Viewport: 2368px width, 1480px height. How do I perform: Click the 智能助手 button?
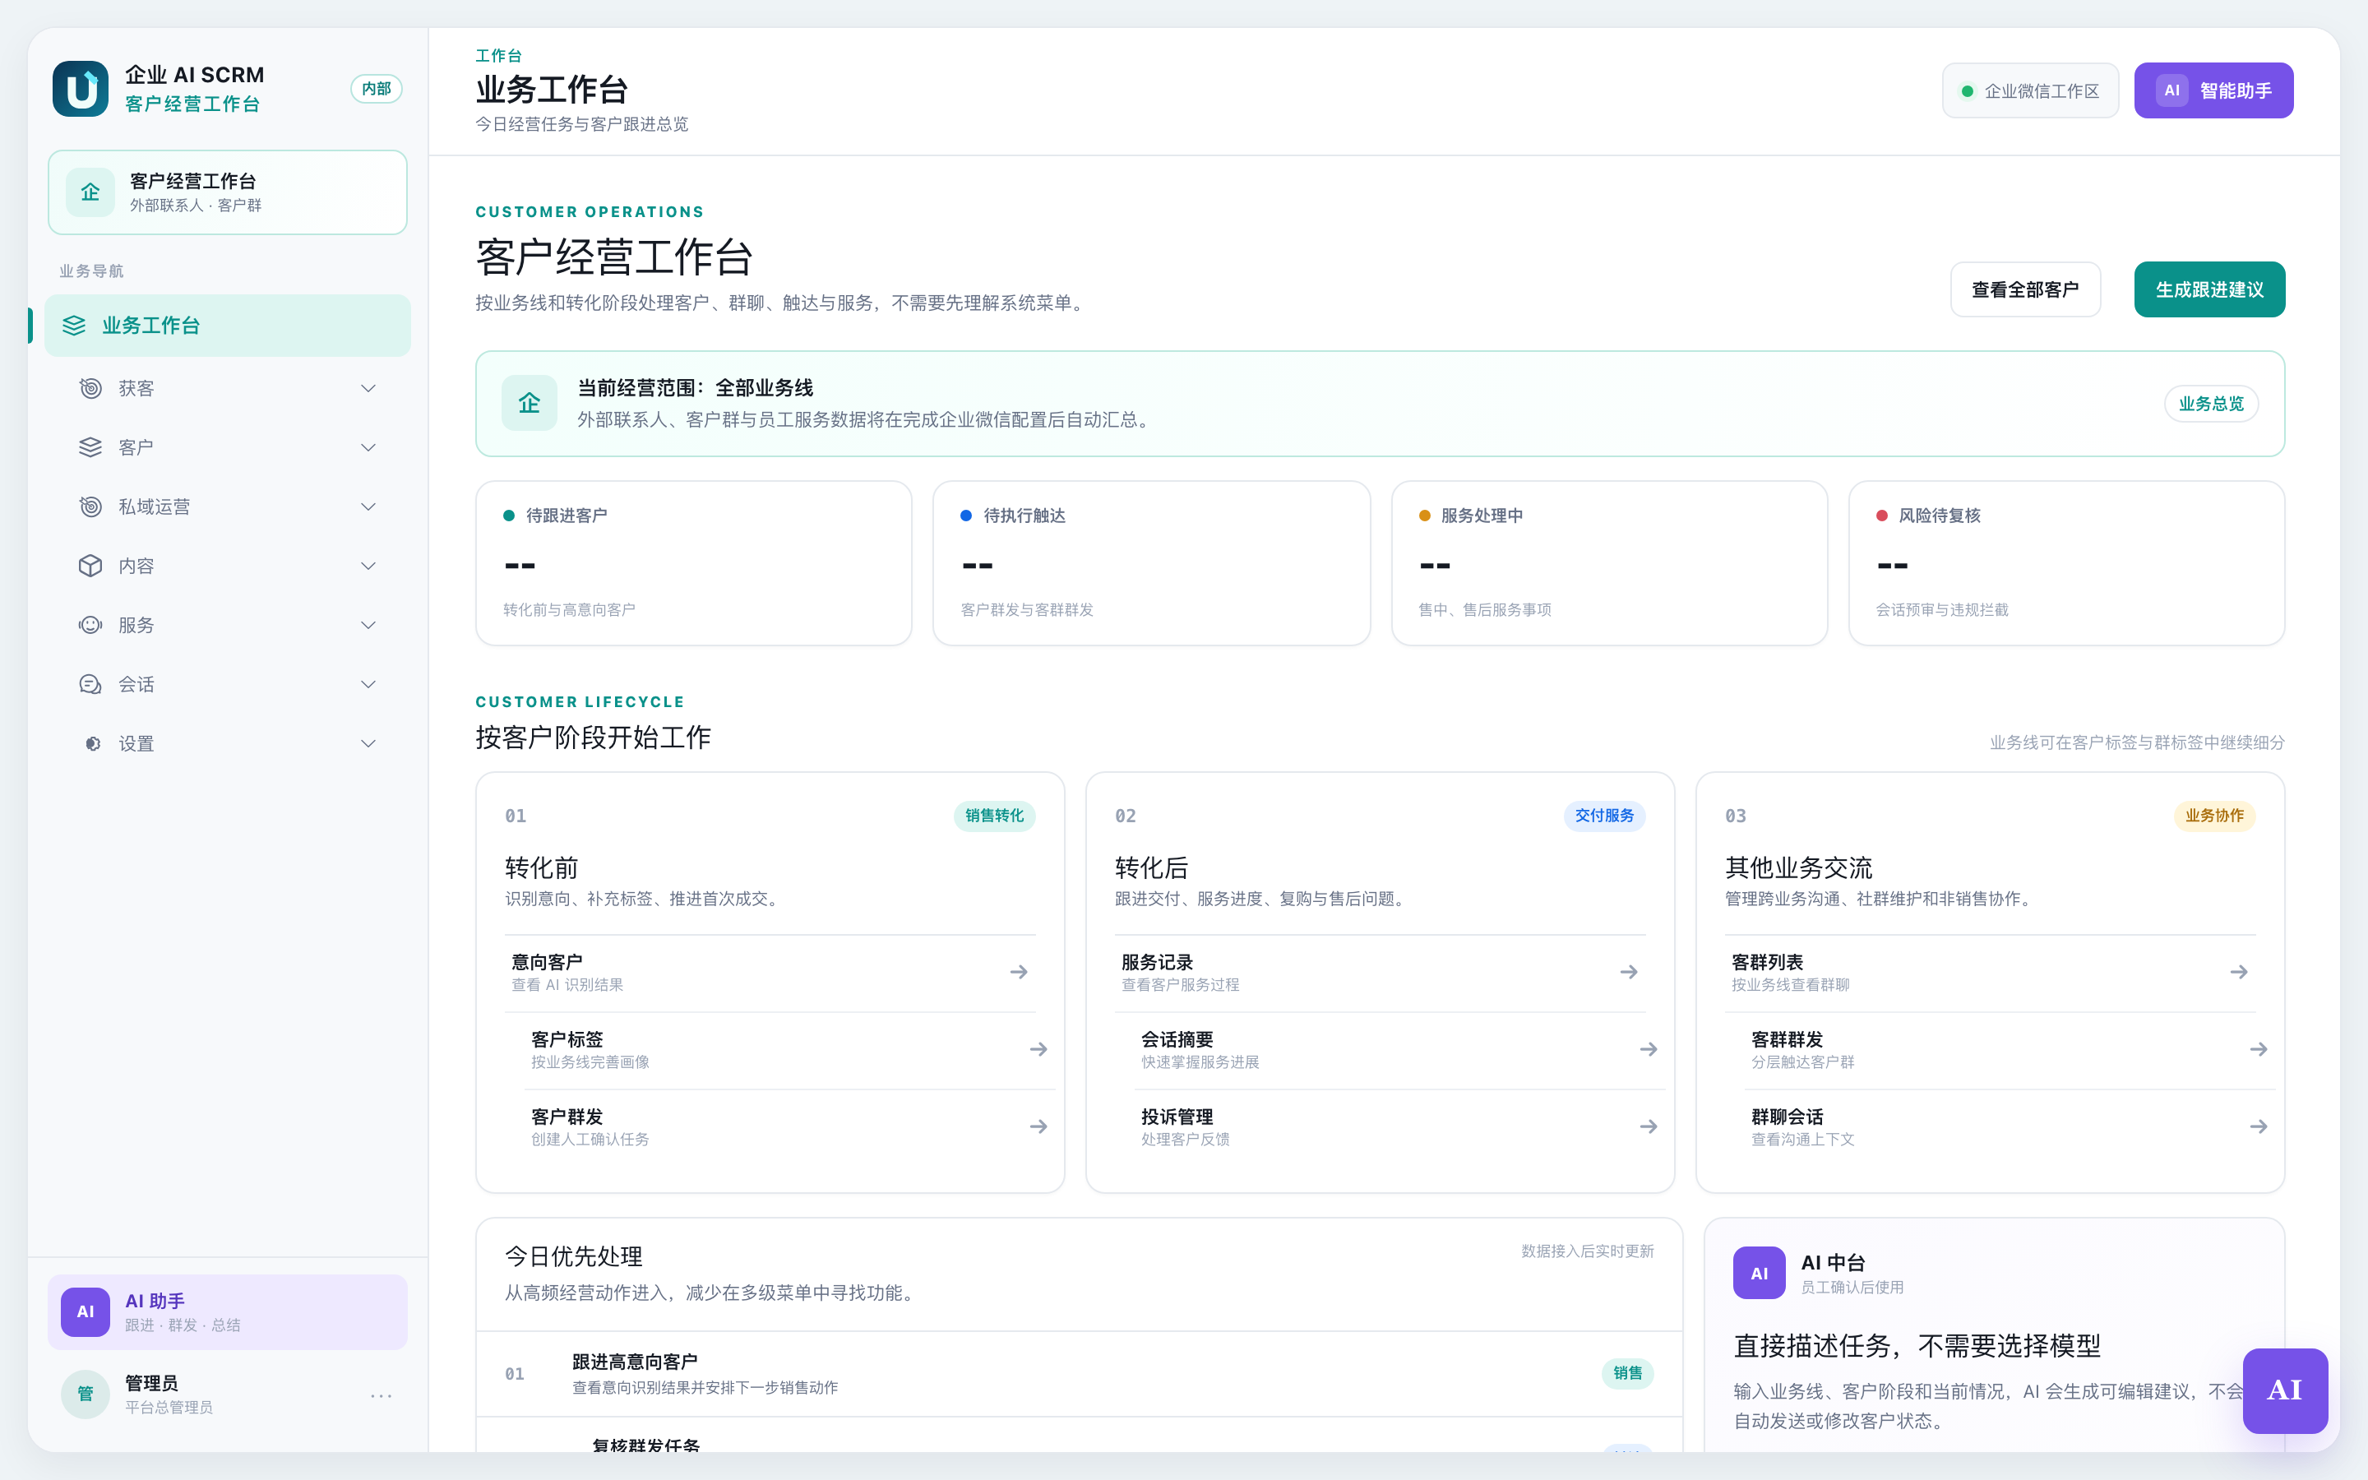click(x=2213, y=90)
